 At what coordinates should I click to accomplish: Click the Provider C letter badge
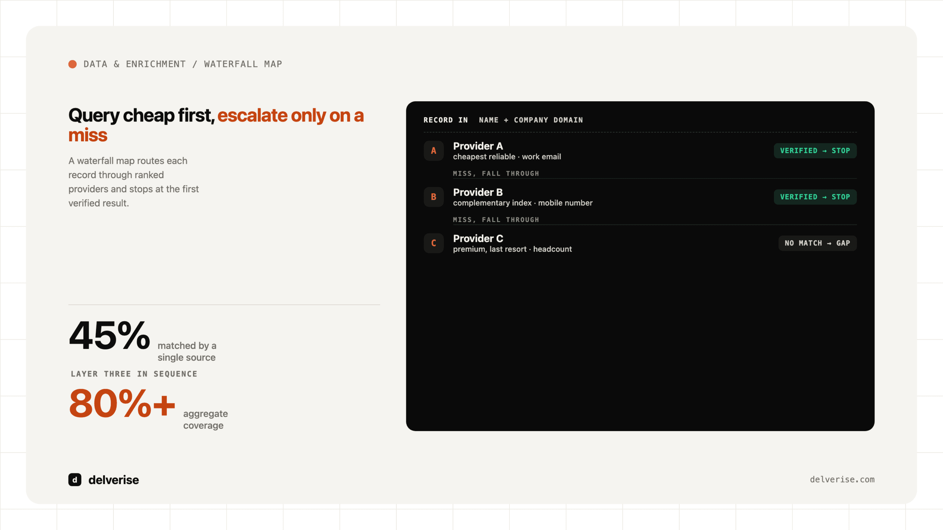tap(434, 243)
